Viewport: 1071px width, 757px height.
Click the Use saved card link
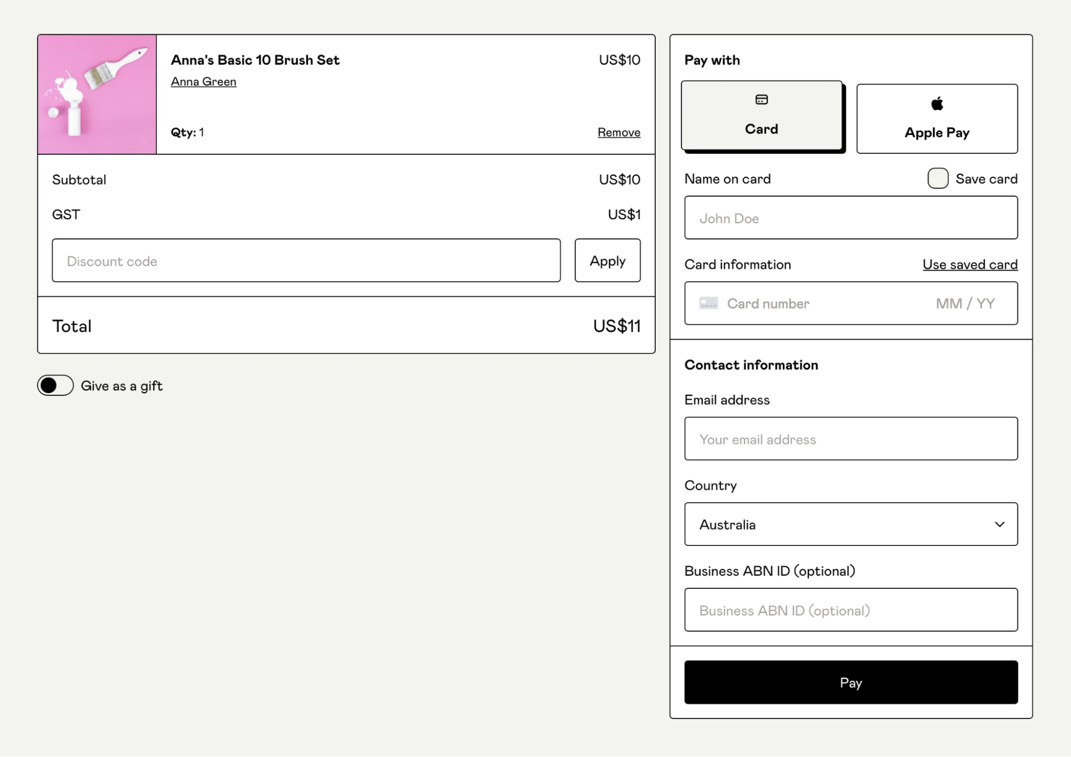click(970, 264)
